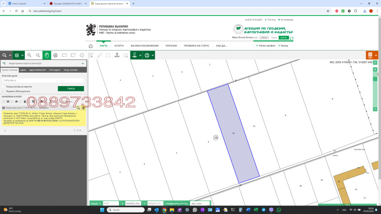
Task: Click the 'switch to English' link
Action: (x=253, y=19)
